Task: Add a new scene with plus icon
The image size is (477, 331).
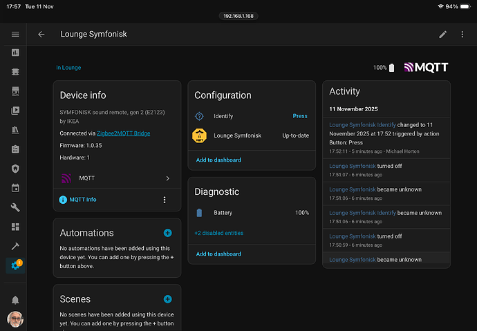Action: click(x=167, y=299)
